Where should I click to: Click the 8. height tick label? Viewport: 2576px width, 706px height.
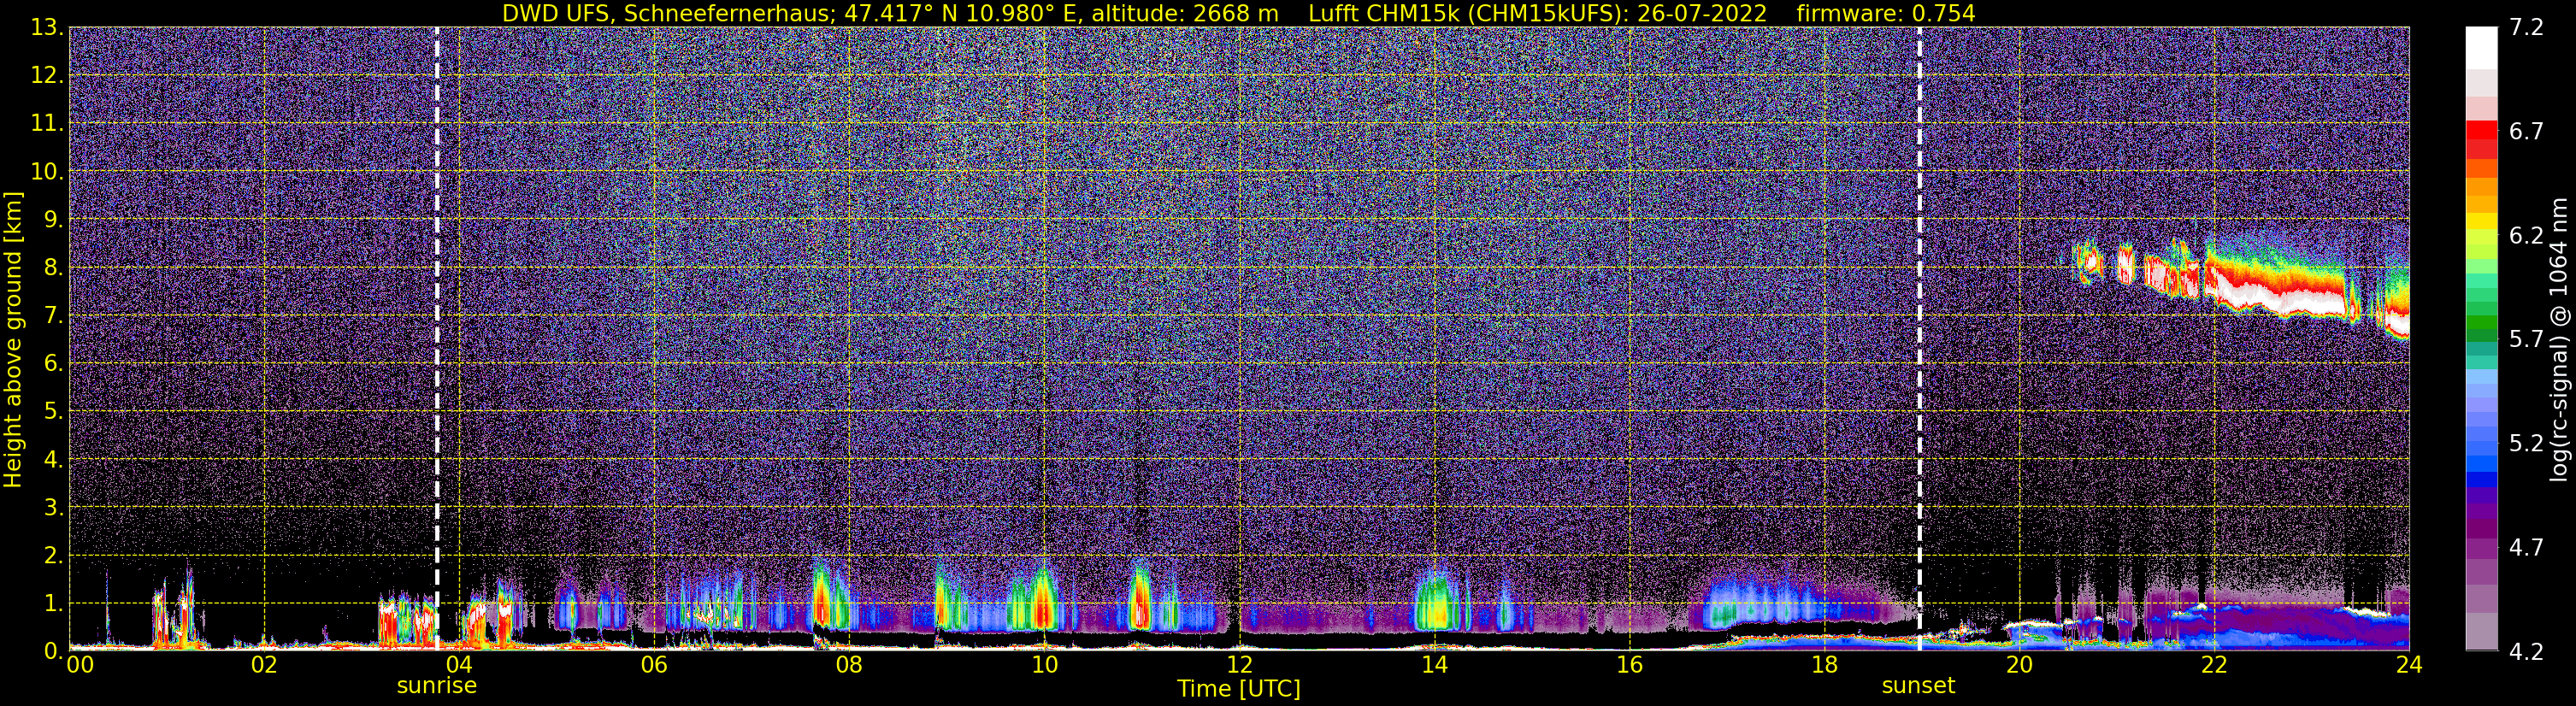click(x=52, y=268)
